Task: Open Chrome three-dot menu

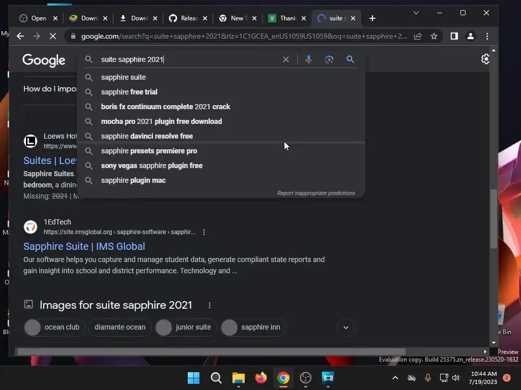Action: [487, 36]
